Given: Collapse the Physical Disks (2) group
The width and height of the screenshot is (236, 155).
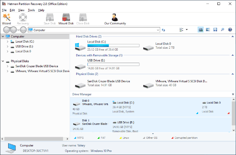Looking at the screenshot, I should (233, 74).
